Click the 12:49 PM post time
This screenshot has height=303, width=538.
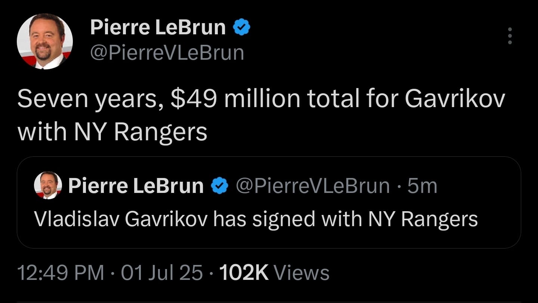coord(61,273)
